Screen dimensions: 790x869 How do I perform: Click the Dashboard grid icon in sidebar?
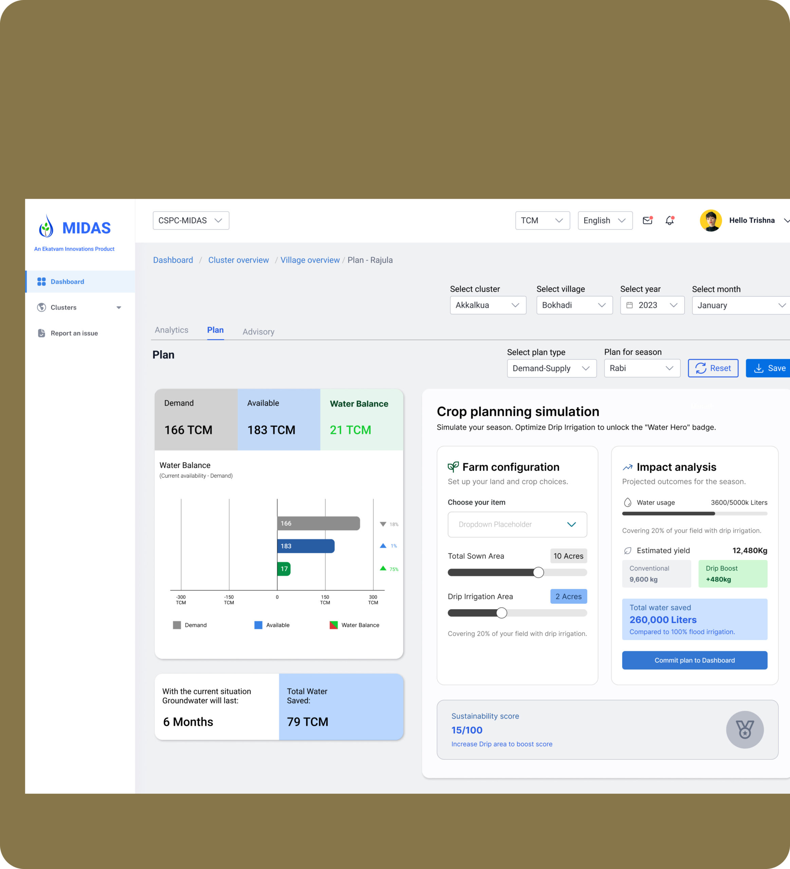41,281
